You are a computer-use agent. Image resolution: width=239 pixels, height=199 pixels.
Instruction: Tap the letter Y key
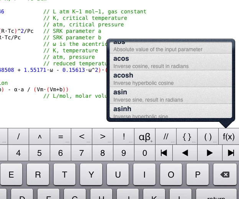tap(91, 175)
